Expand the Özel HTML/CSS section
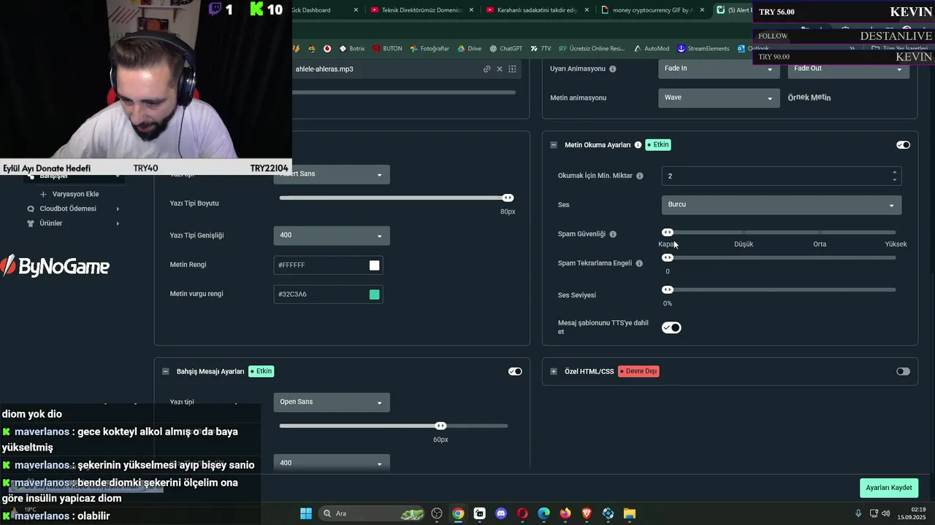This screenshot has width=935, height=525. click(x=554, y=371)
